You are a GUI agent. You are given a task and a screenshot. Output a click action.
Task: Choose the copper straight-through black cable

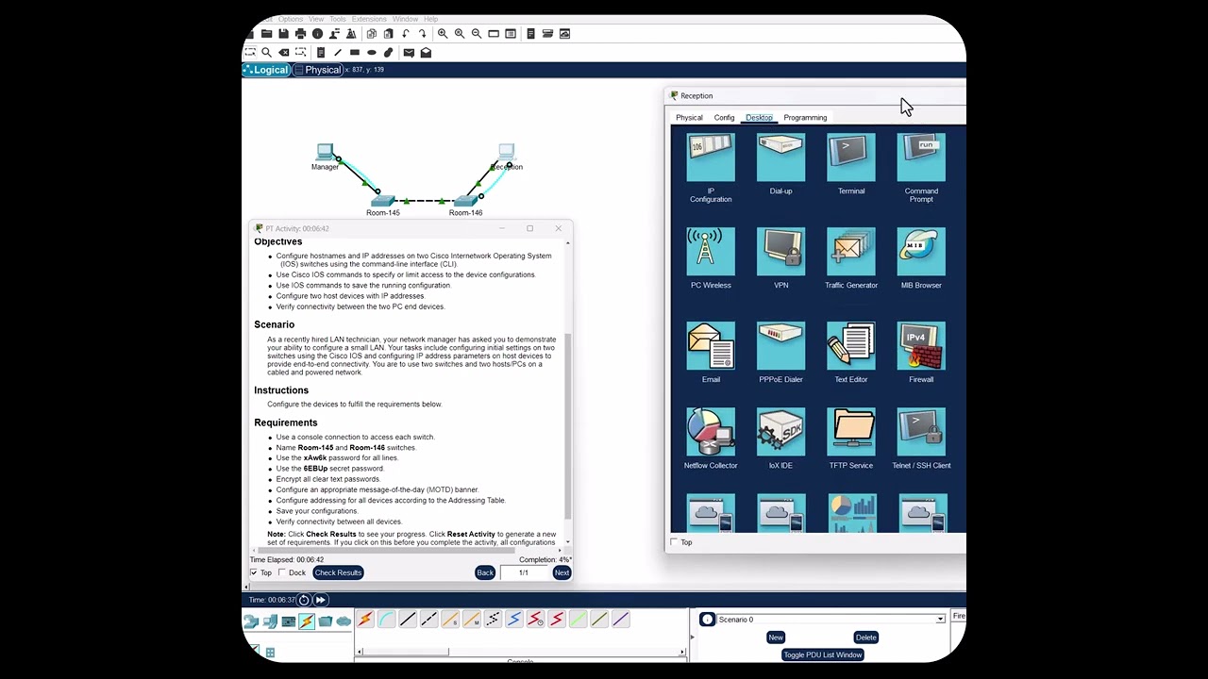pyautogui.click(x=408, y=620)
